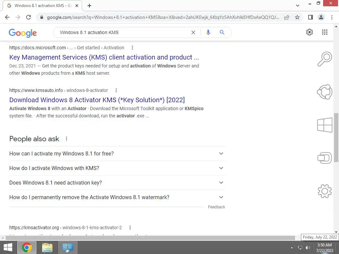Screen dimensions: 339x254
Task: Open Start charm Windows logo on right
Action: [325, 125]
